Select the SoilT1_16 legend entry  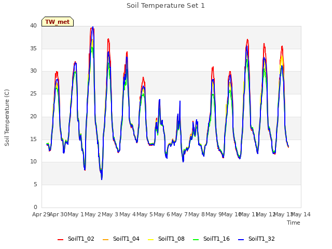click(211, 239)
